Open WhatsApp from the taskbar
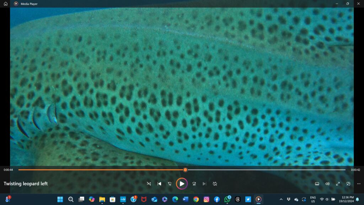This screenshot has height=205, width=364. 227,199
